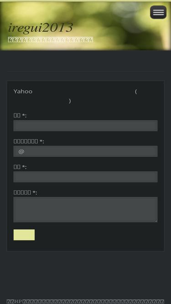Screen dimensions: 171x304
Task: Focus the first empty text field in the form
Action: 86,126
